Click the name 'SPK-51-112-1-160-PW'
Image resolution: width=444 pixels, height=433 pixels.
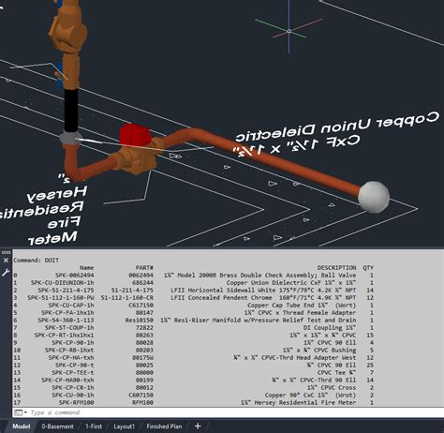(61, 298)
